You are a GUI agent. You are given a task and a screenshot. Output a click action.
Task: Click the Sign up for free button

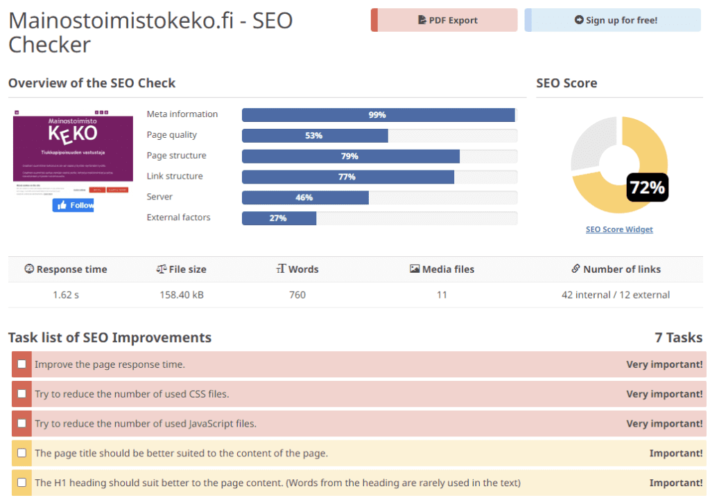point(613,20)
